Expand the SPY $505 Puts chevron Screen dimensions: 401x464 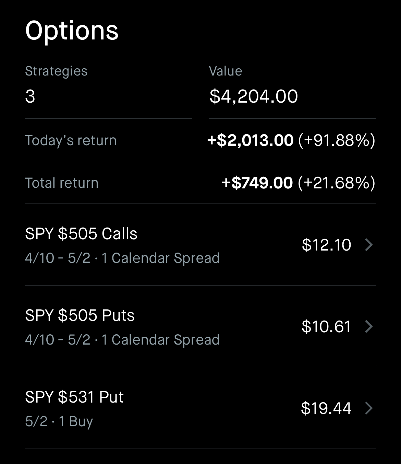(x=369, y=326)
